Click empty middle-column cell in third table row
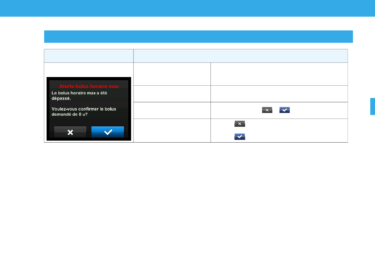 coord(172,110)
